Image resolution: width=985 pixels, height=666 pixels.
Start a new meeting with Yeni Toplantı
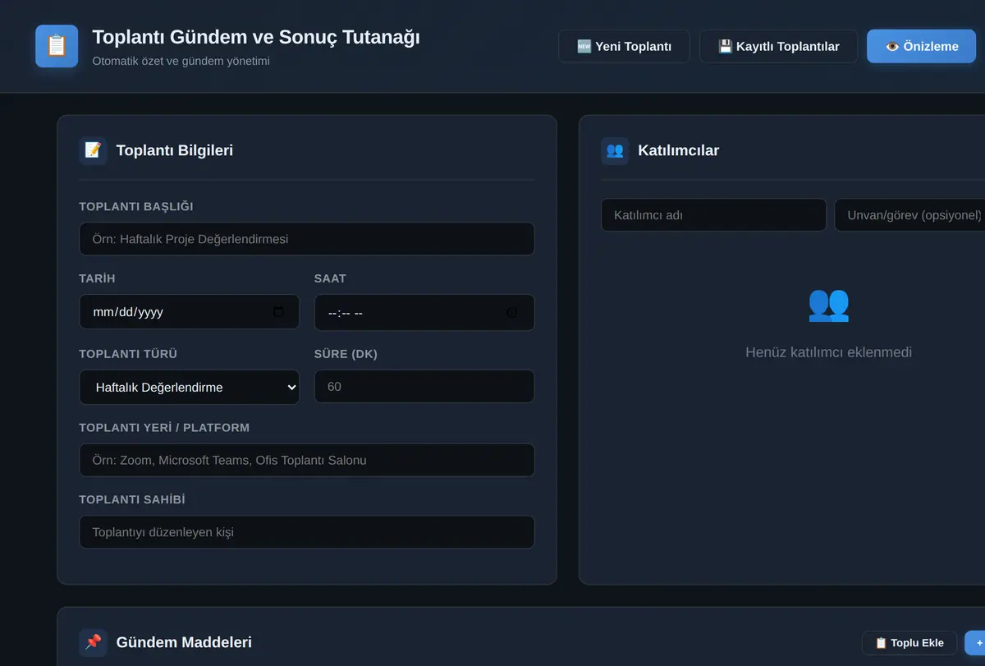624,46
